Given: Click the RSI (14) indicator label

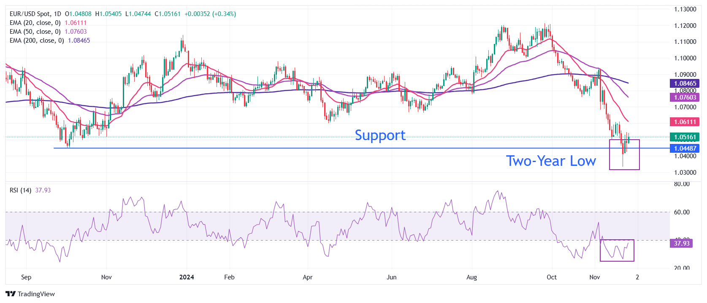Looking at the screenshot, I should coord(20,190).
